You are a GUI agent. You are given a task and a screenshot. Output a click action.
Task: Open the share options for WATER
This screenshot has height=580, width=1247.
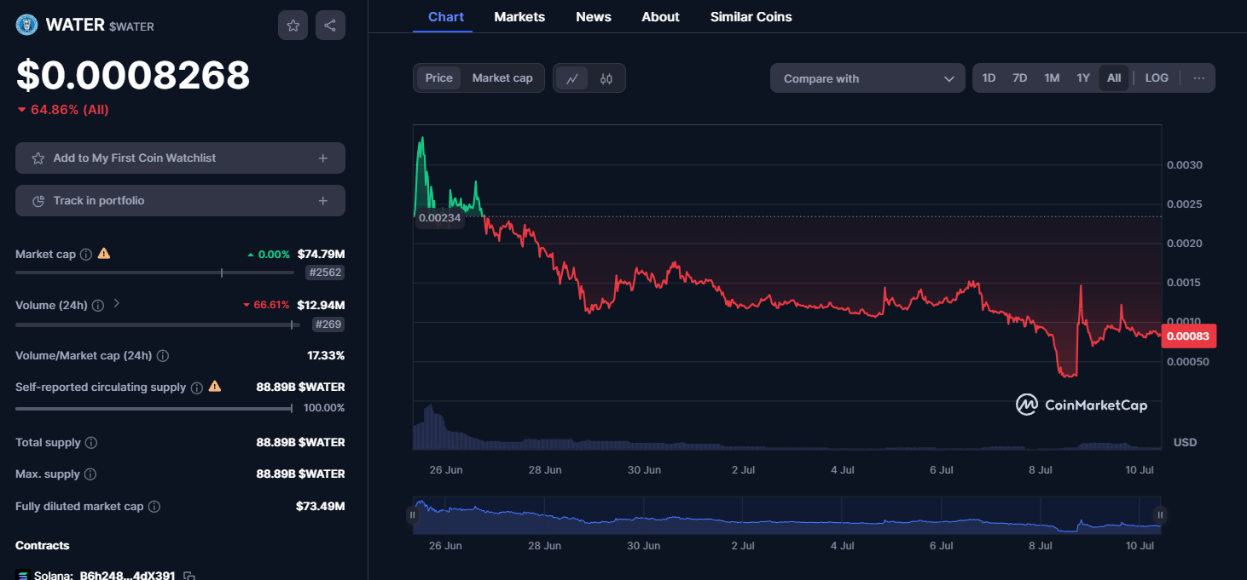point(330,26)
